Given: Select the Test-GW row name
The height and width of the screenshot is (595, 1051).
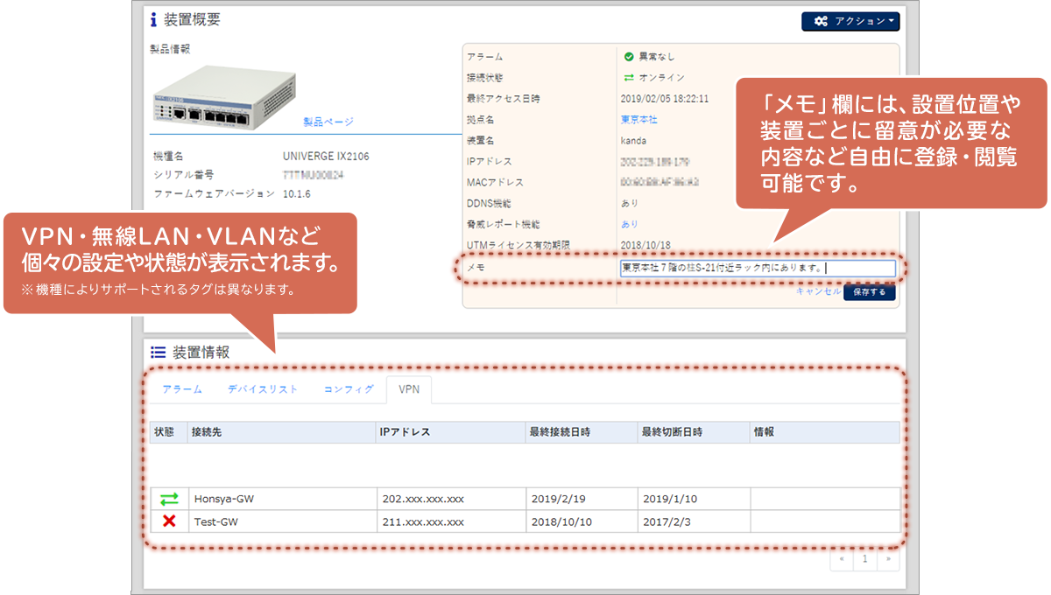Looking at the screenshot, I should [216, 521].
